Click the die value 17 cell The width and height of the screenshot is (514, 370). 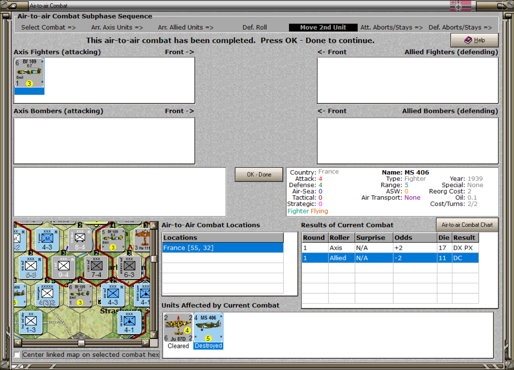[x=444, y=248]
